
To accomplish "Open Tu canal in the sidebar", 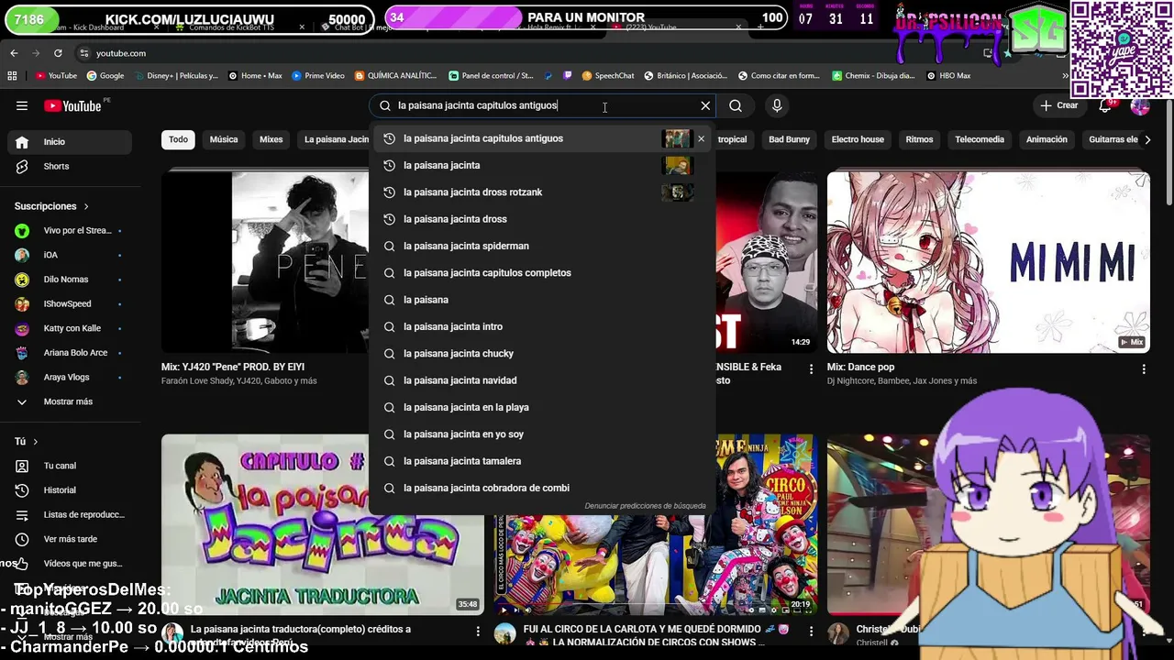I will [71, 466].
